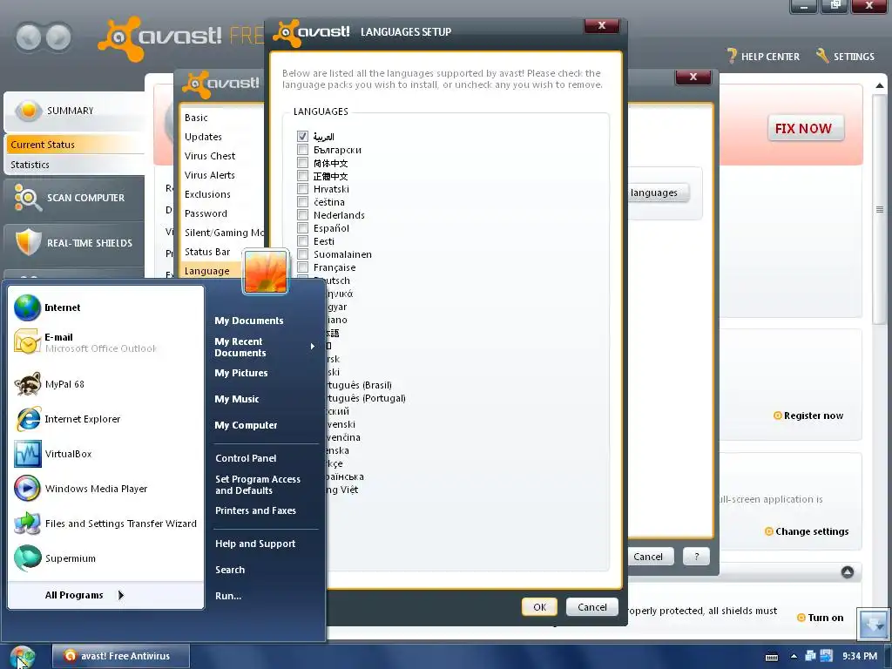Open Search from Start menu

(230, 570)
